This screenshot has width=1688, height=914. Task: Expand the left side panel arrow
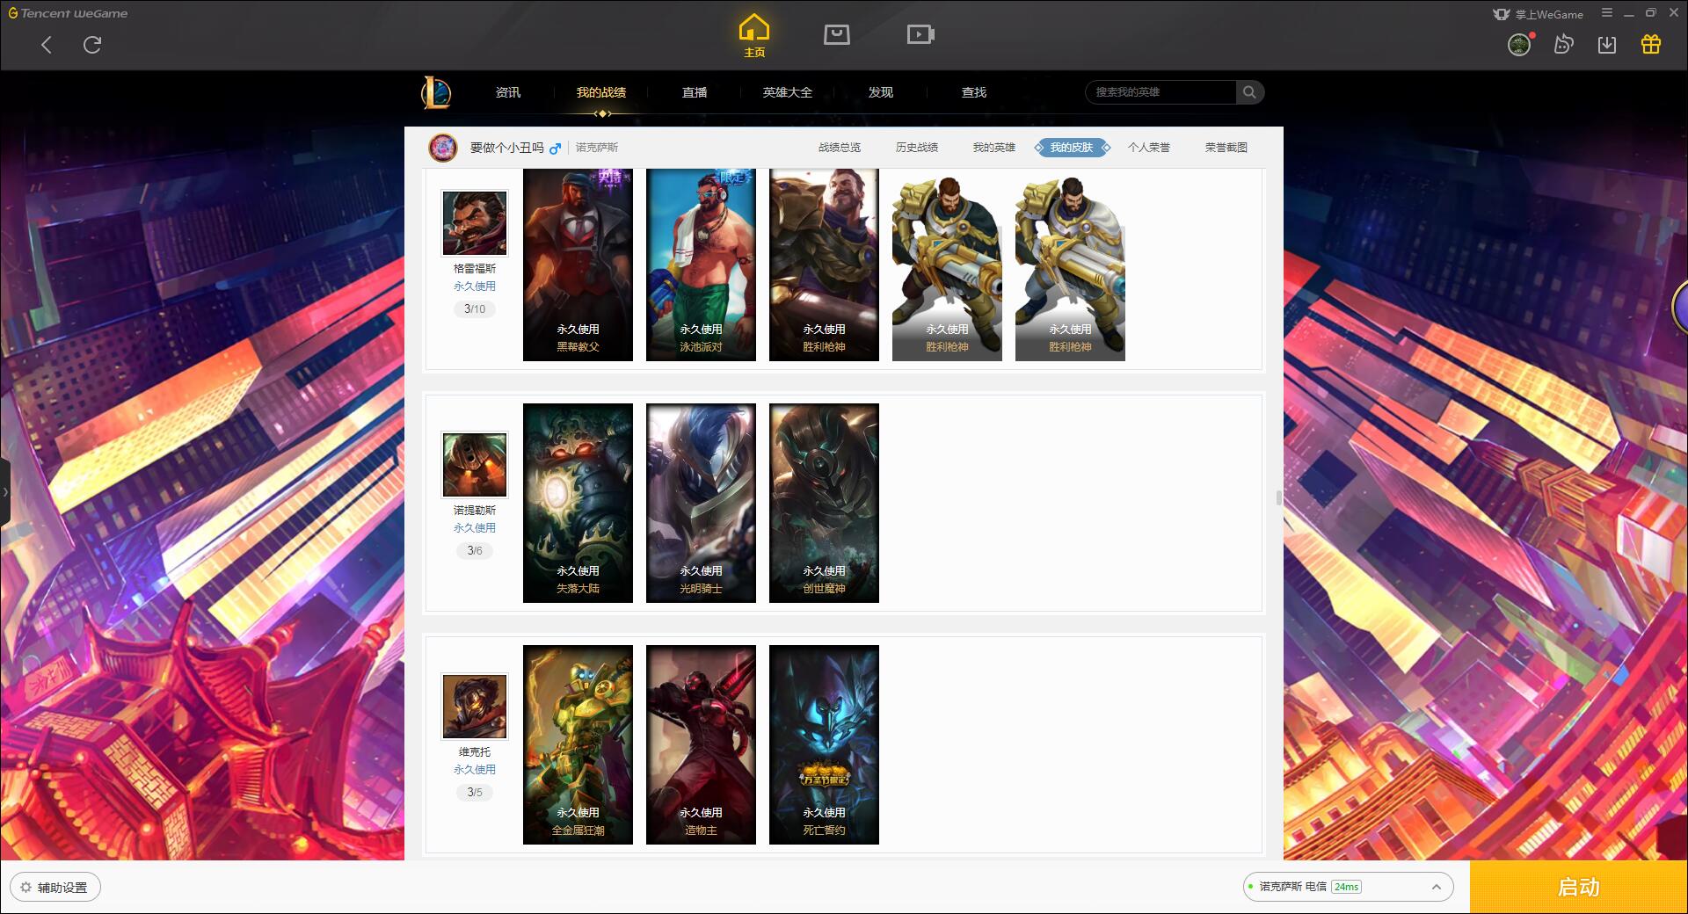point(5,492)
